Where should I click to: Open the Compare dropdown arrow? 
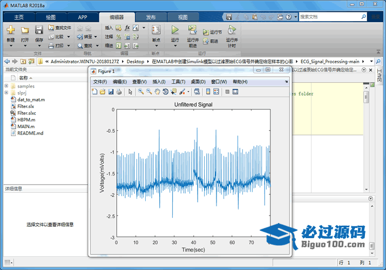click(69, 37)
